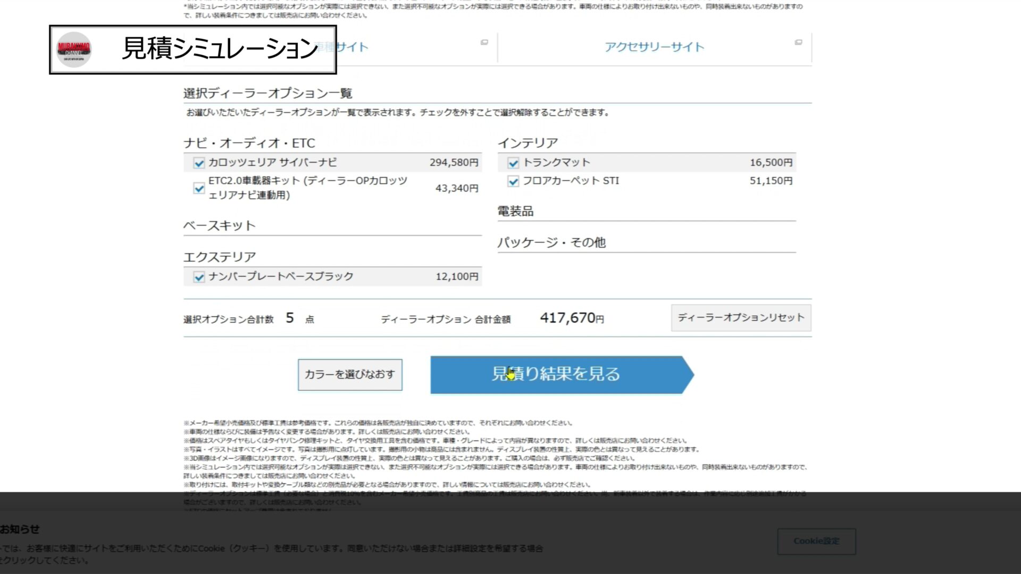Expand the ベースキット section heading
This screenshot has width=1021, height=574.
219,226
